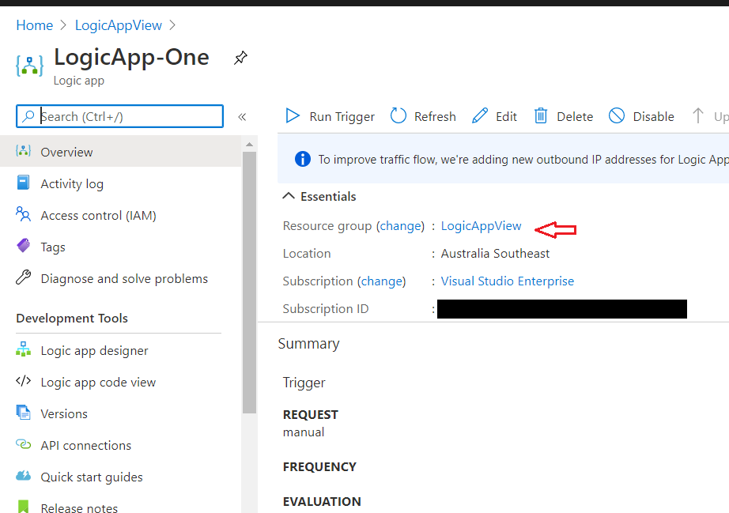This screenshot has height=513, width=729.
Task: Click the purple Tags icon
Action: coord(23,245)
